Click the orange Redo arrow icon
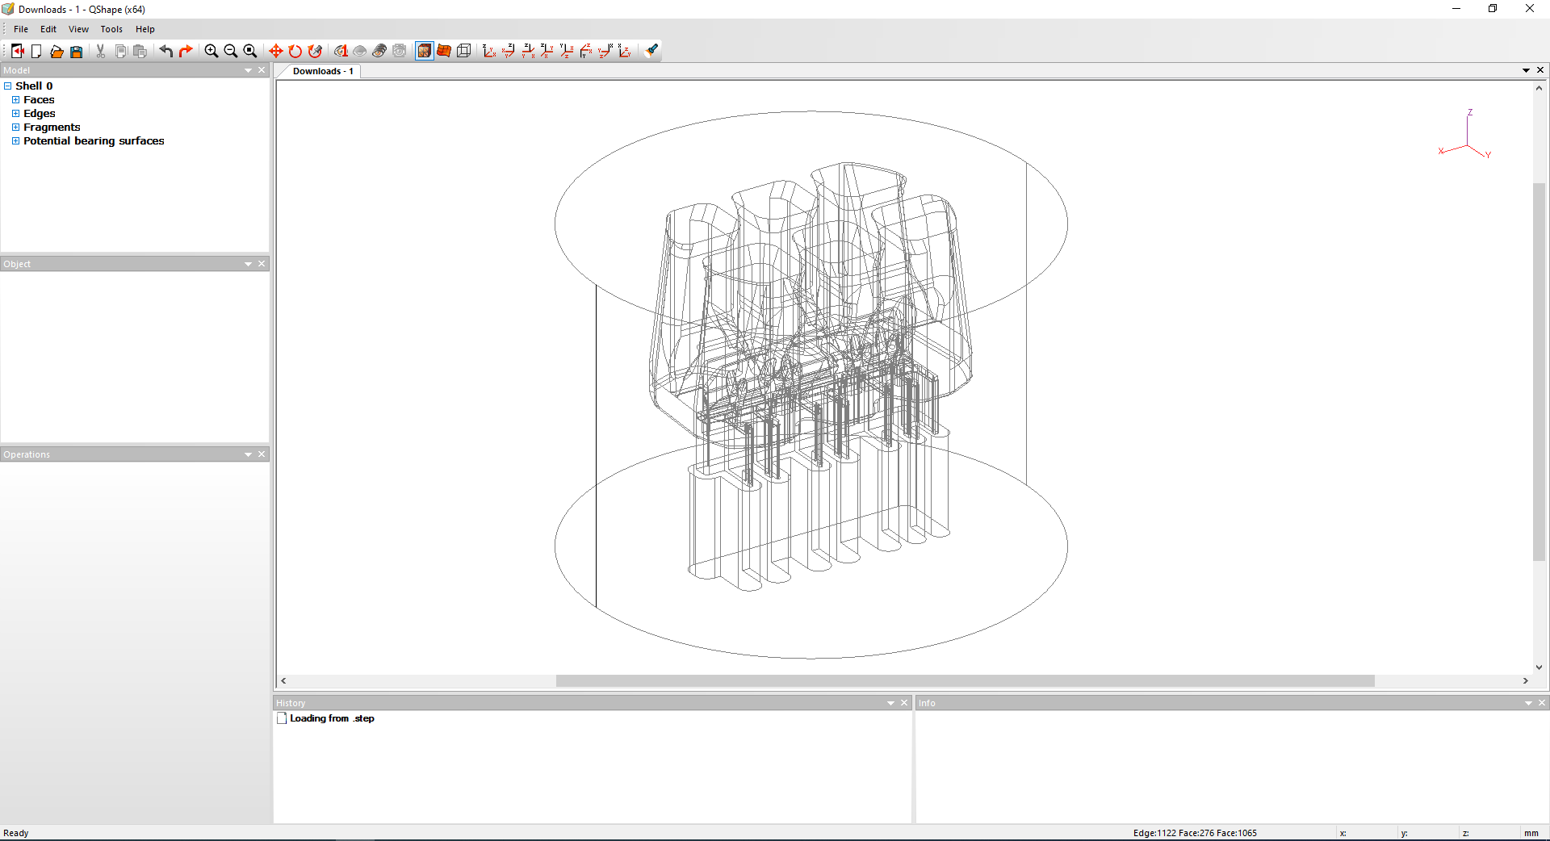This screenshot has width=1550, height=841. pyautogui.click(x=186, y=51)
